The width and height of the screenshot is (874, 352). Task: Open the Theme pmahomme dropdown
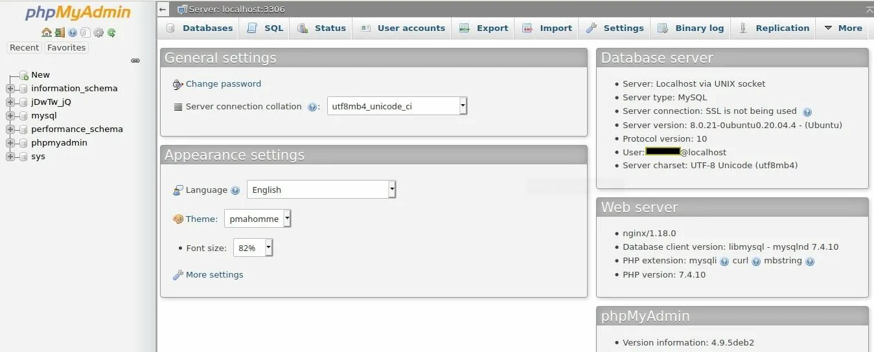coord(258,219)
